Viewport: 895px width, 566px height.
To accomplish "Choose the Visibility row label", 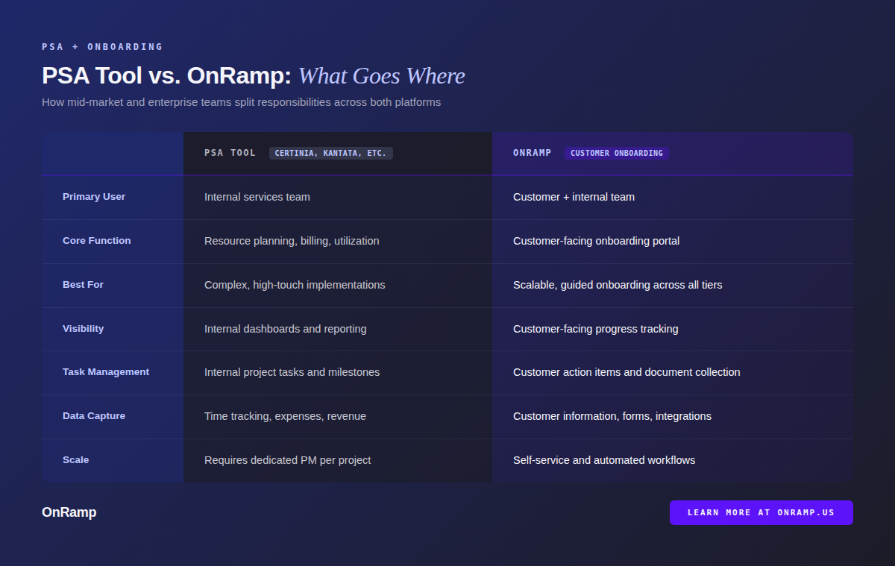I will pyautogui.click(x=83, y=329).
